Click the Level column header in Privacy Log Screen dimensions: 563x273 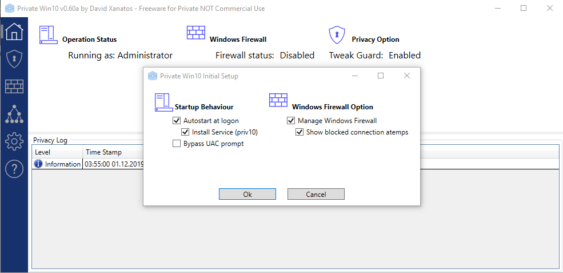(x=57, y=152)
